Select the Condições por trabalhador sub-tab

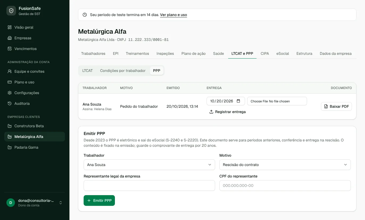[123, 71]
